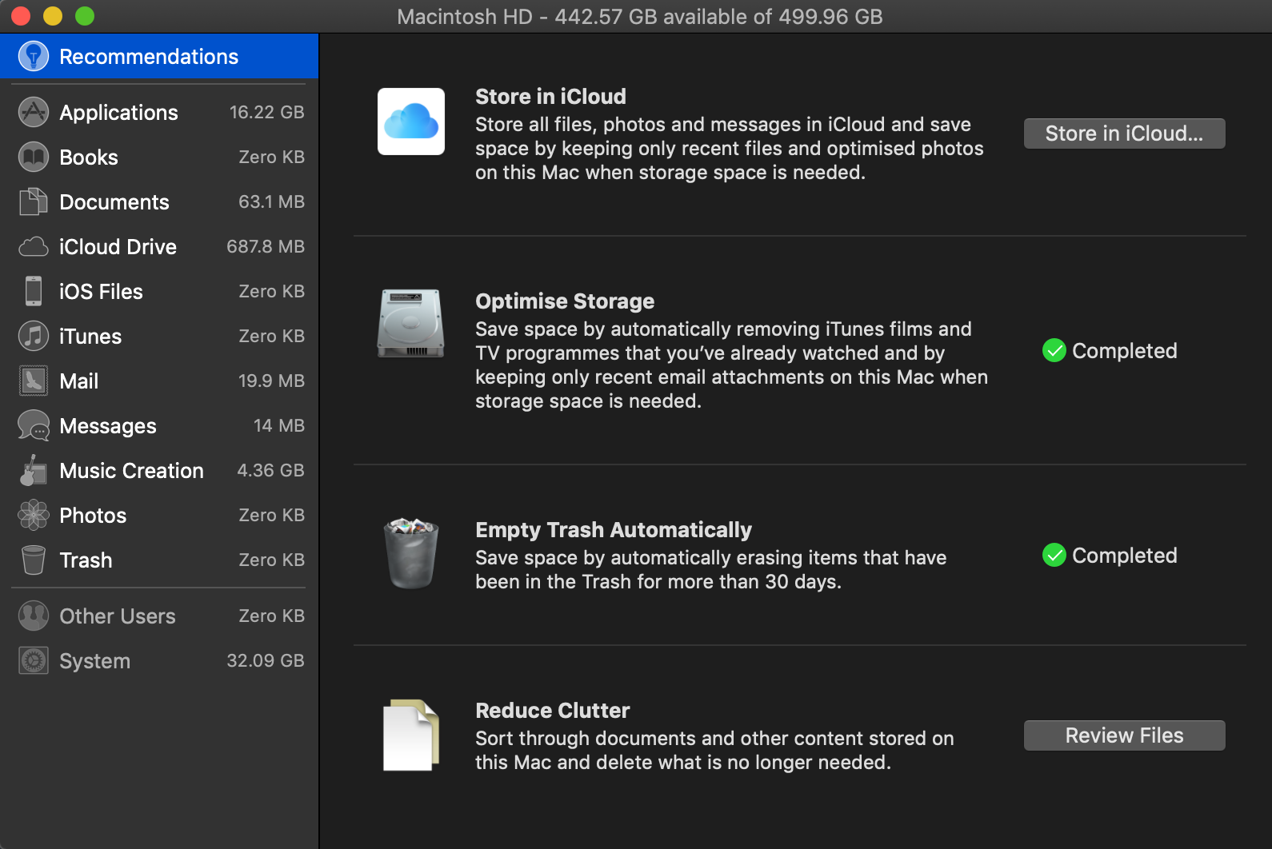Image resolution: width=1272 pixels, height=849 pixels.
Task: Click the Empty Trash Automatically bin icon
Action: pos(411,553)
